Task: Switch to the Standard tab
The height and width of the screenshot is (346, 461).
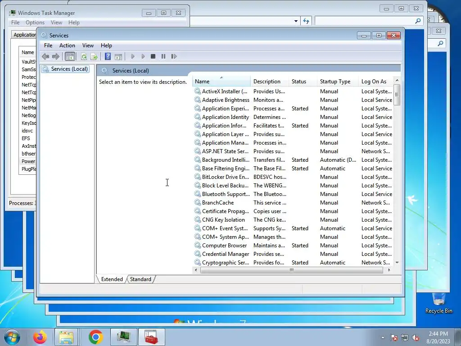Action: click(140, 279)
